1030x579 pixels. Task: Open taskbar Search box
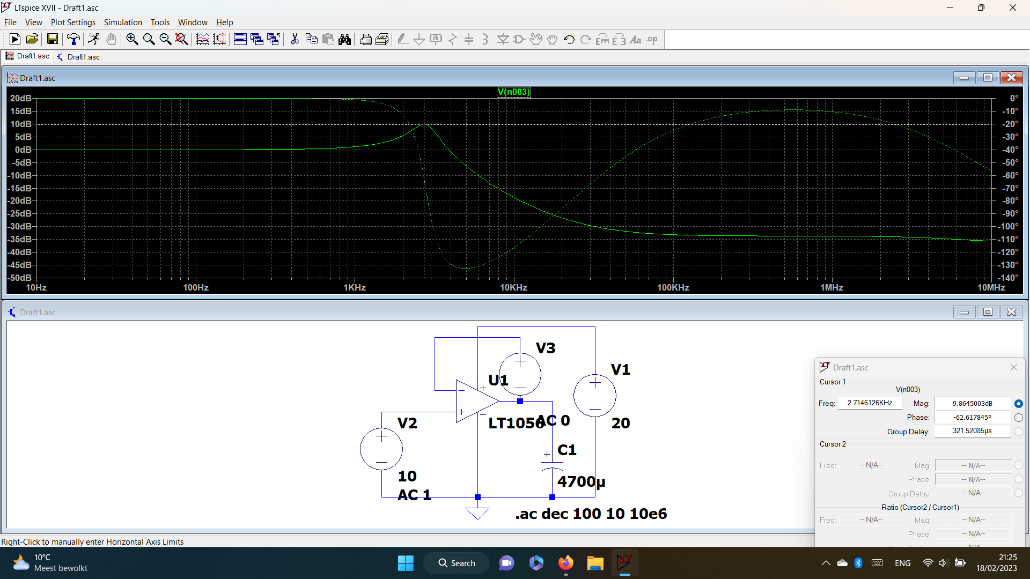(x=457, y=563)
